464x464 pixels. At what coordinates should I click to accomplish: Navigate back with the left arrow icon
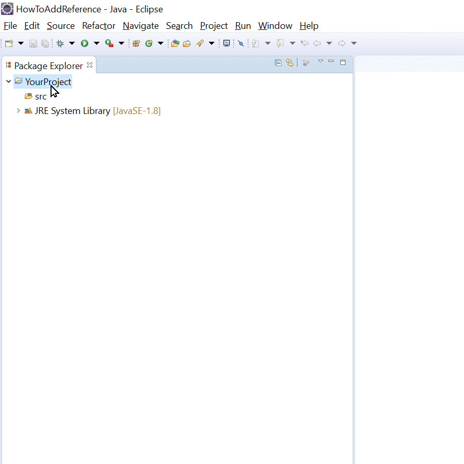point(317,43)
